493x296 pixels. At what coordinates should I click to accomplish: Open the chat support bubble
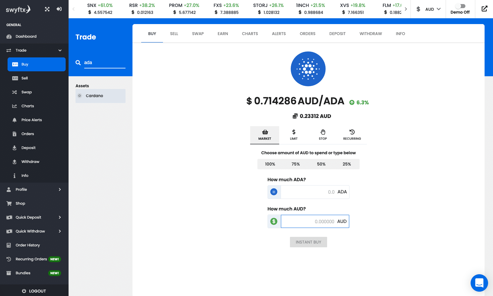479,283
